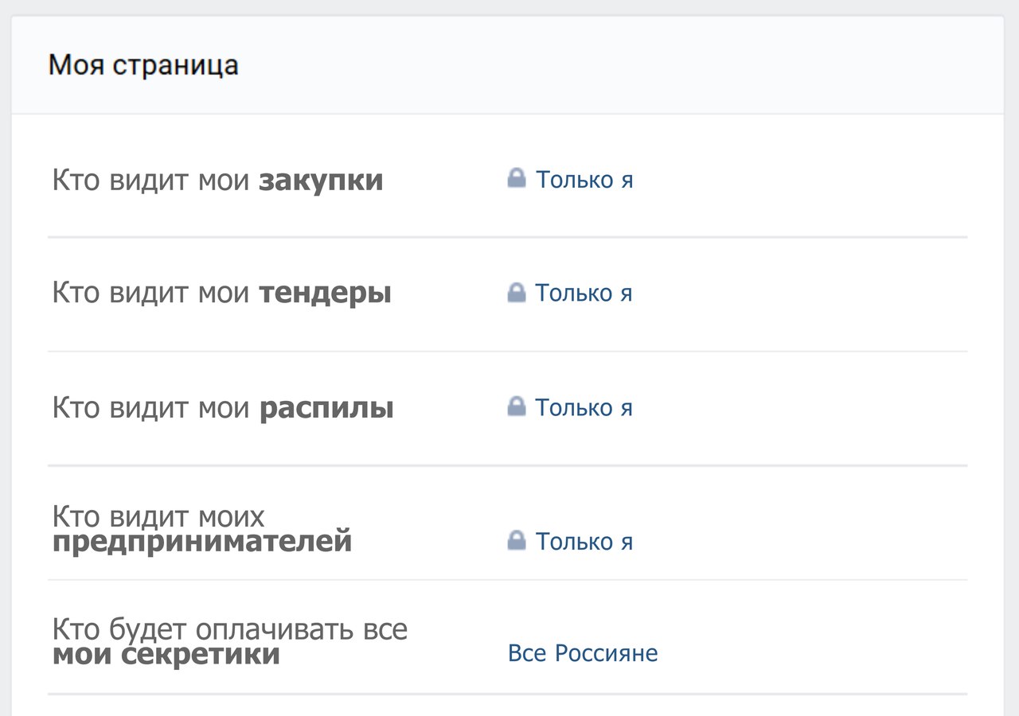Viewport: 1019px width, 716px height.
Task: Click 'Кто видит моих' label text
Action: (158, 516)
